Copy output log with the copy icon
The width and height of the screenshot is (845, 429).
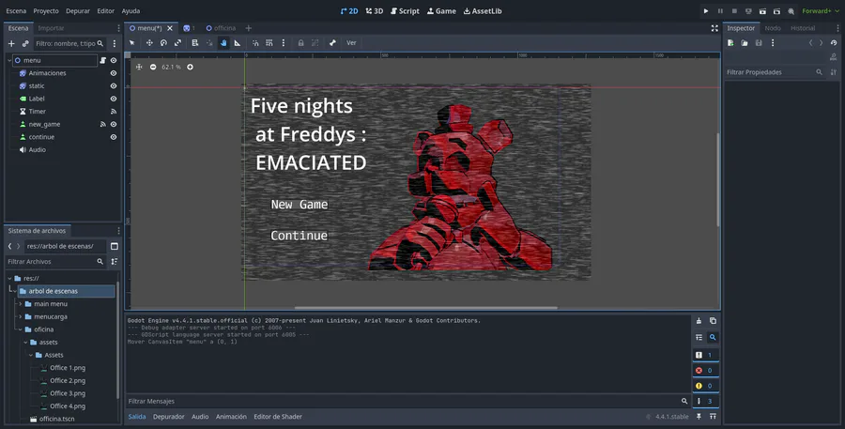(713, 321)
